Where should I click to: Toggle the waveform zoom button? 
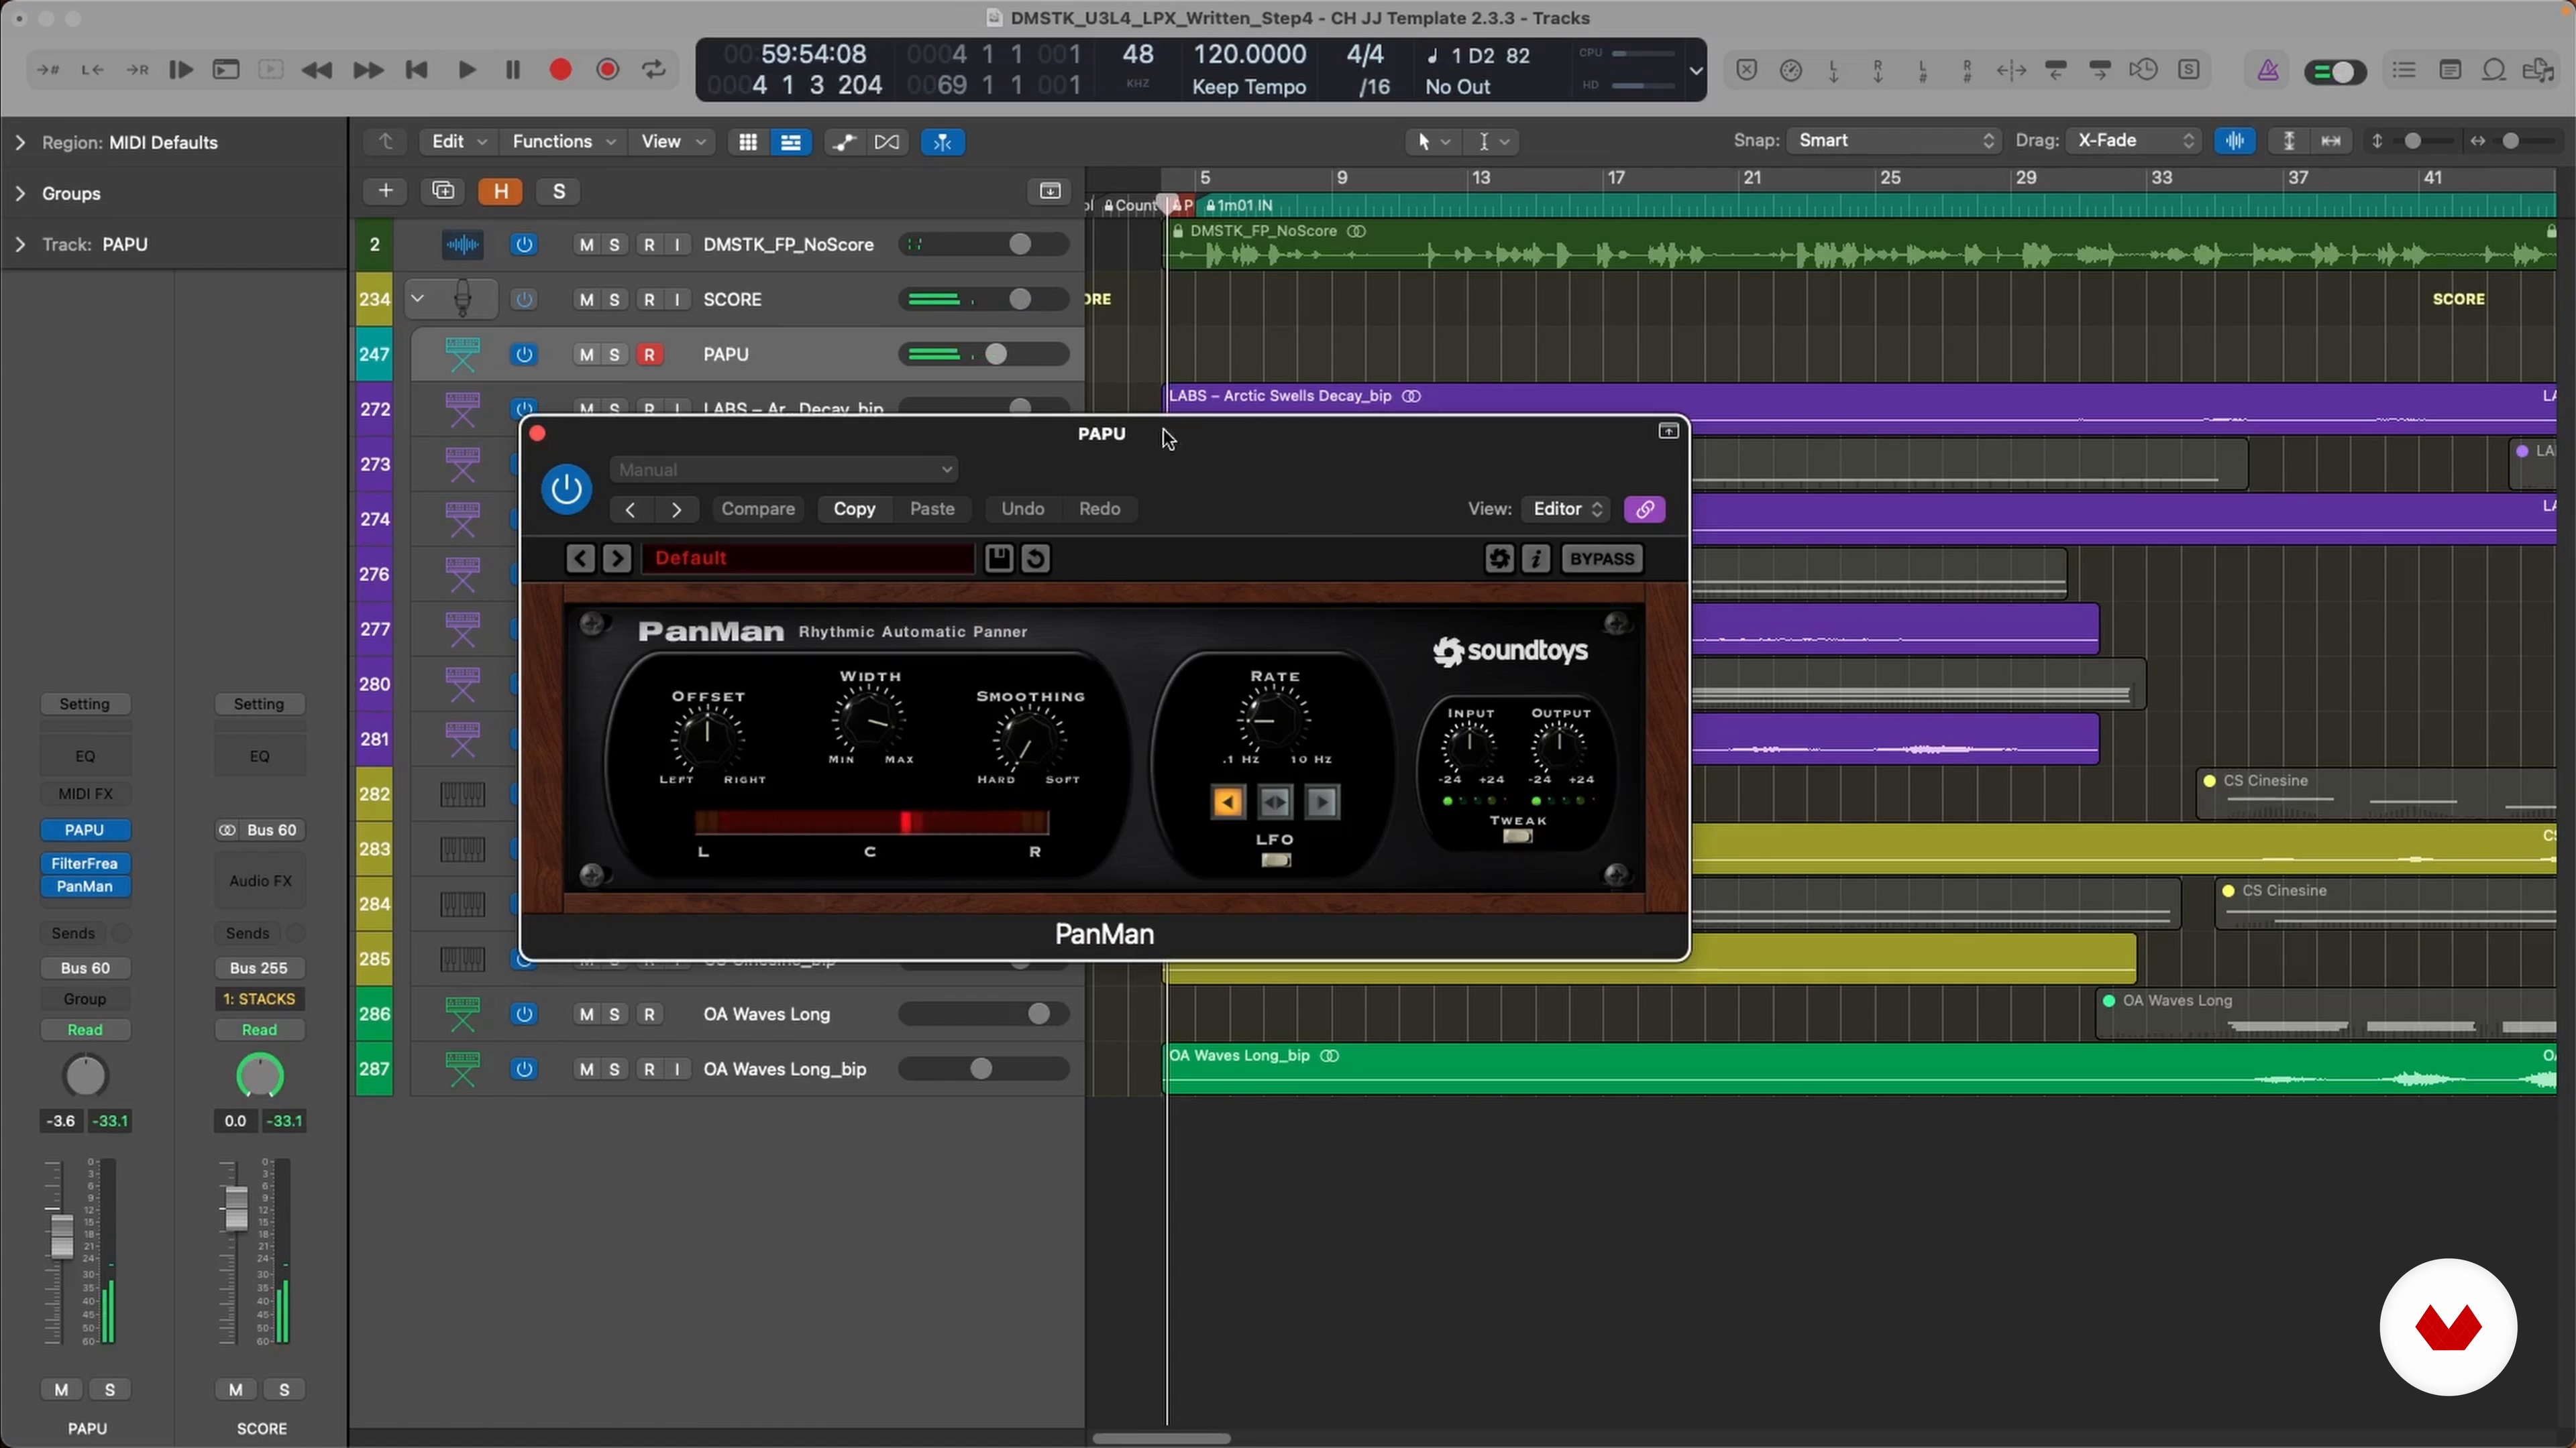(x=2234, y=141)
